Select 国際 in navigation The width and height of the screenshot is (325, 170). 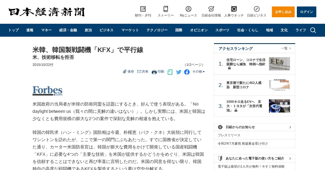tap(179, 30)
